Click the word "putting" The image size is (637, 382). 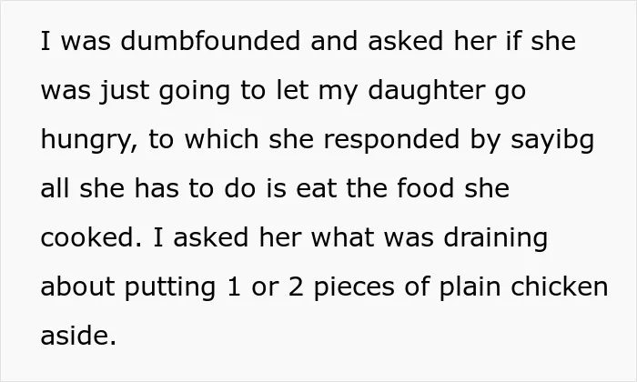(170, 288)
